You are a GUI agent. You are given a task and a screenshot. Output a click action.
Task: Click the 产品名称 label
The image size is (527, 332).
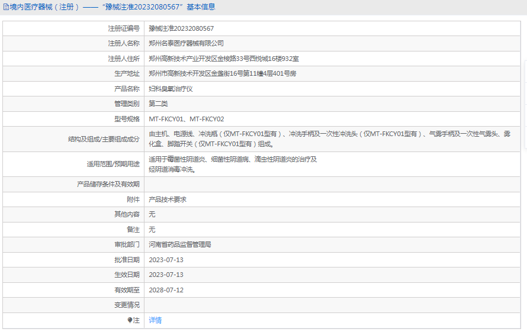tap(127, 89)
